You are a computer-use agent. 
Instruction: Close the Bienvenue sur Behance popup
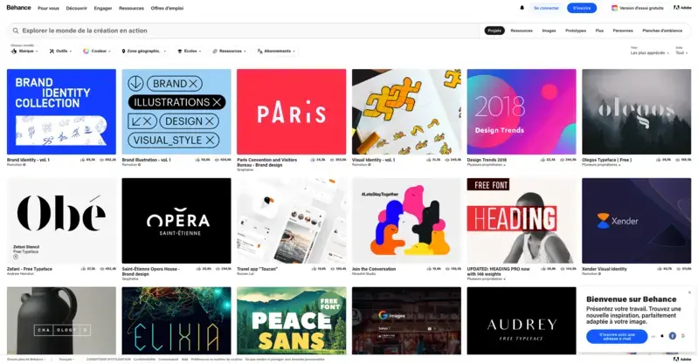689,292
